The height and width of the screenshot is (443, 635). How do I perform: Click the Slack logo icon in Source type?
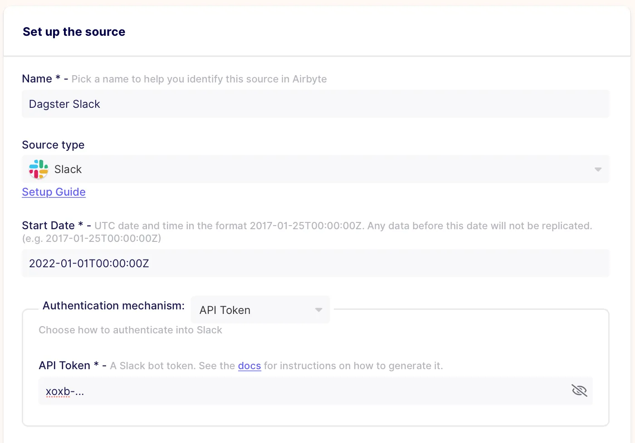tap(39, 169)
